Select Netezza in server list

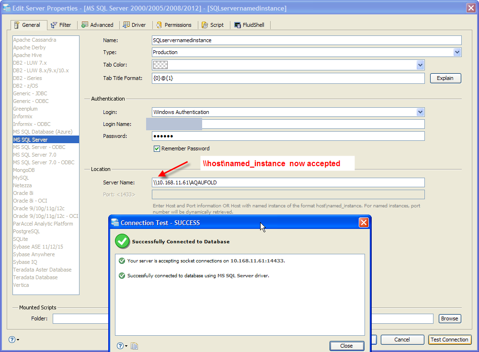pyautogui.click(x=23, y=185)
